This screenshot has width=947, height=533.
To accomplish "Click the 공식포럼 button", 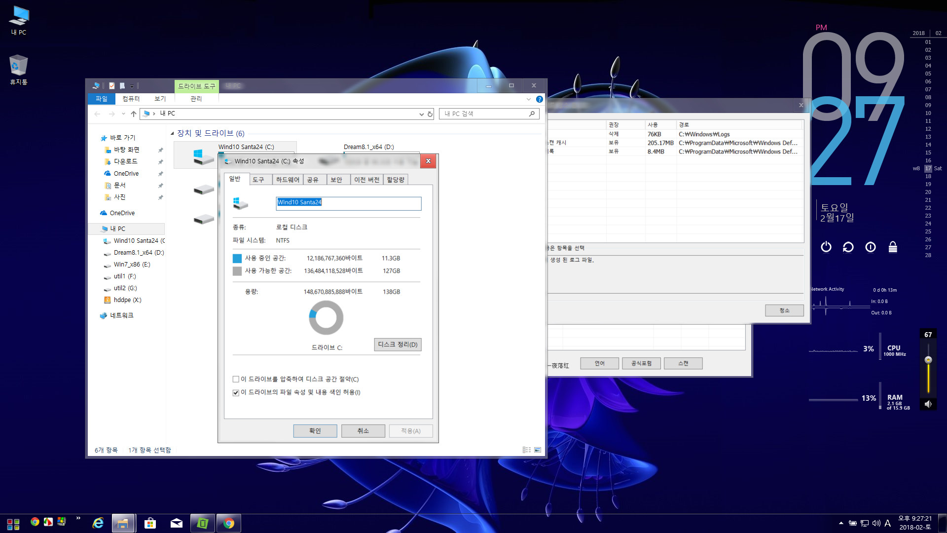I will pyautogui.click(x=641, y=363).
